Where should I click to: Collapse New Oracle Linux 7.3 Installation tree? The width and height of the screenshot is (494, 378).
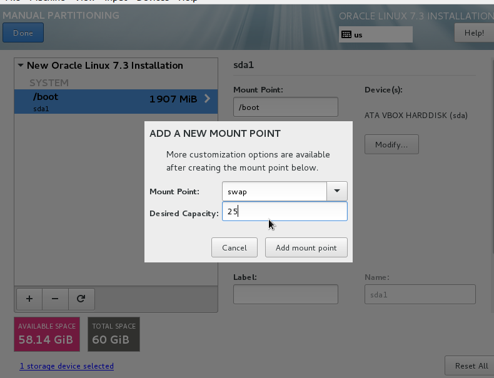point(21,66)
